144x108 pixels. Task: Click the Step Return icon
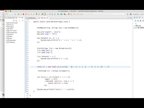click(x=34, y=14)
